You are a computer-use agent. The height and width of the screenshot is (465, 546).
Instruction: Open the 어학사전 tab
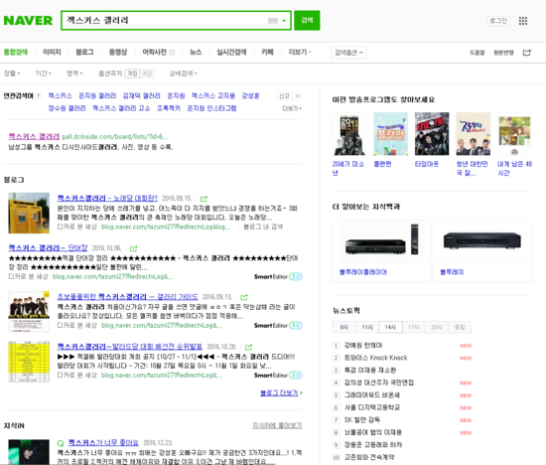(154, 53)
